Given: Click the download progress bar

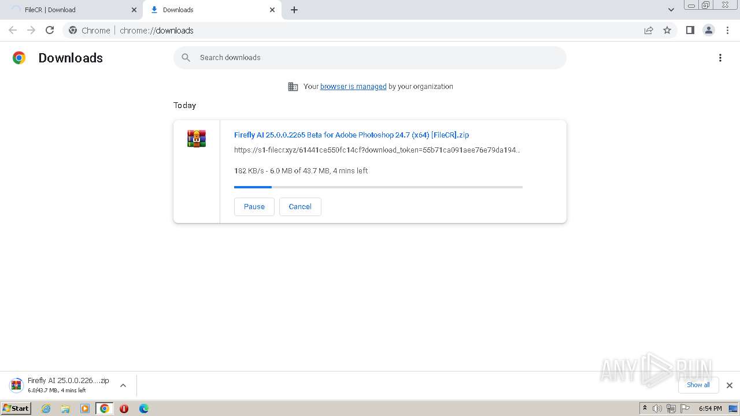Looking at the screenshot, I should click(x=378, y=187).
